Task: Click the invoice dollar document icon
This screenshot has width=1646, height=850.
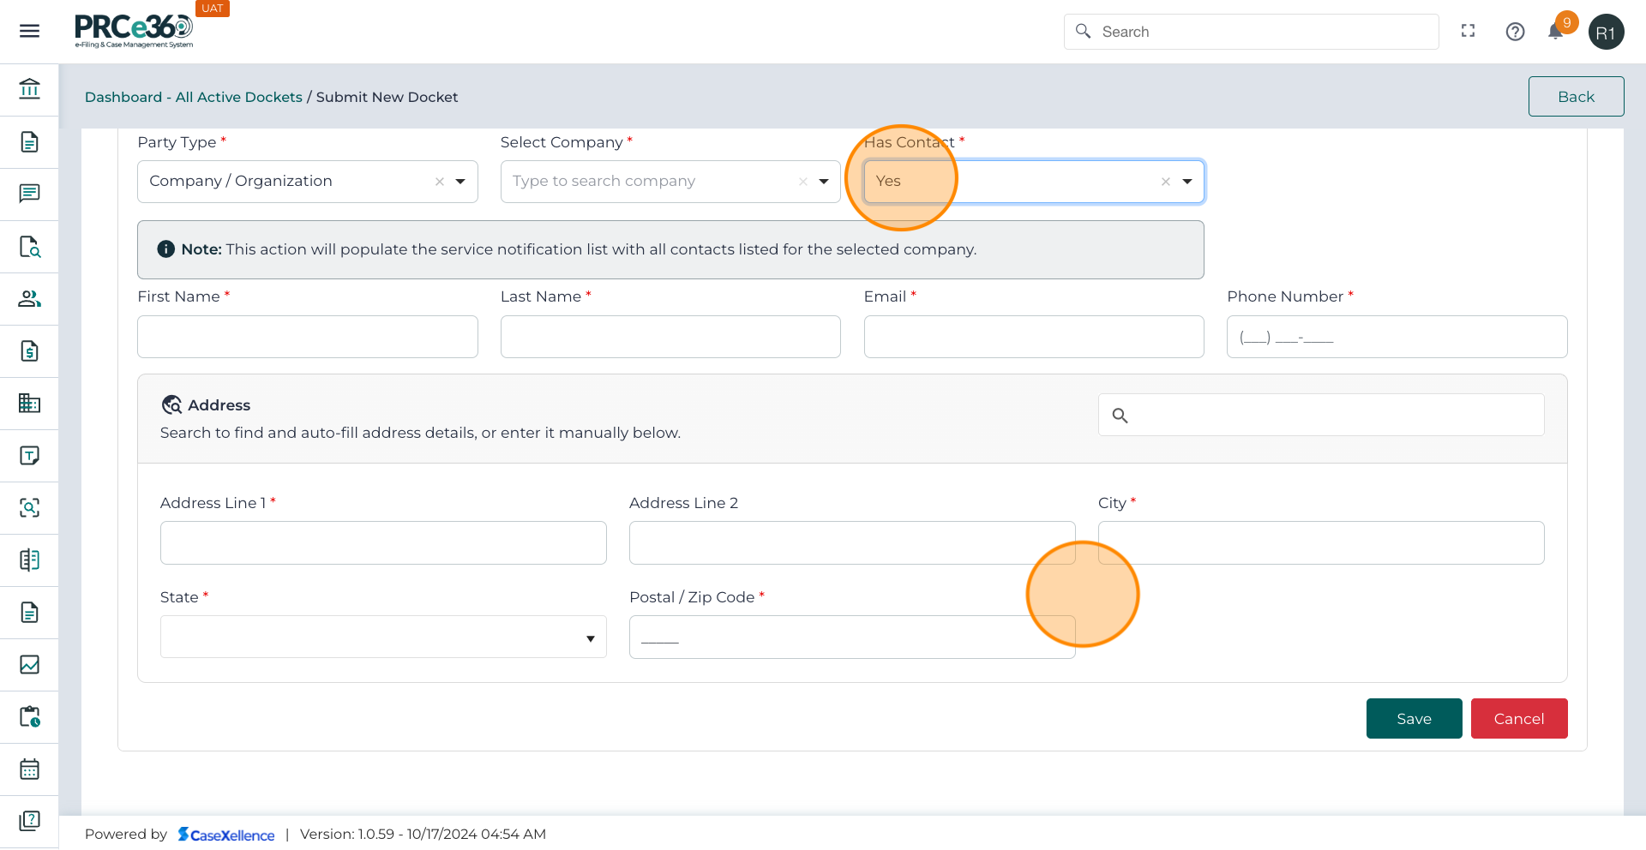Action: coord(29,351)
